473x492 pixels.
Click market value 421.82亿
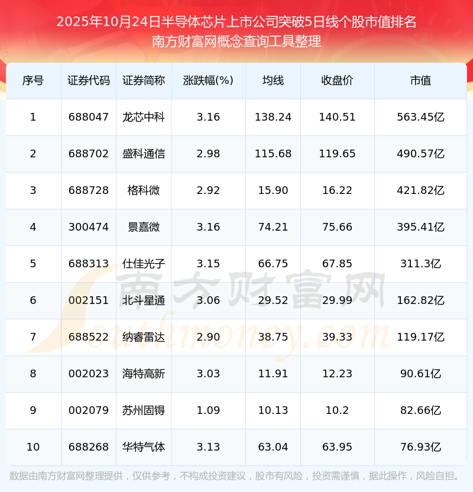420,190
